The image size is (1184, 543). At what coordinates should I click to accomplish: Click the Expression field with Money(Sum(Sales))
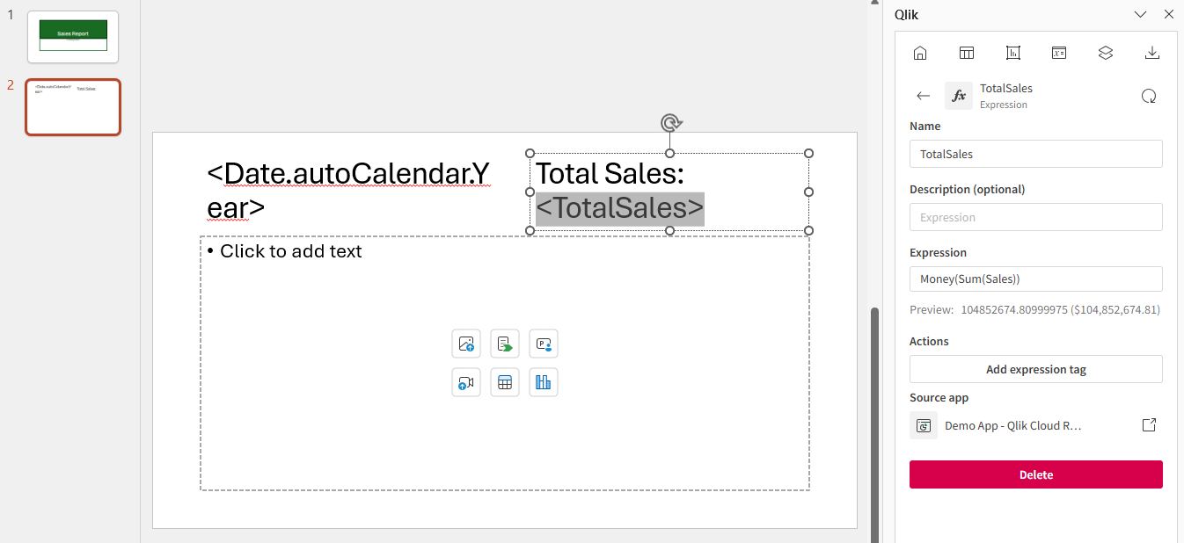click(x=1035, y=279)
